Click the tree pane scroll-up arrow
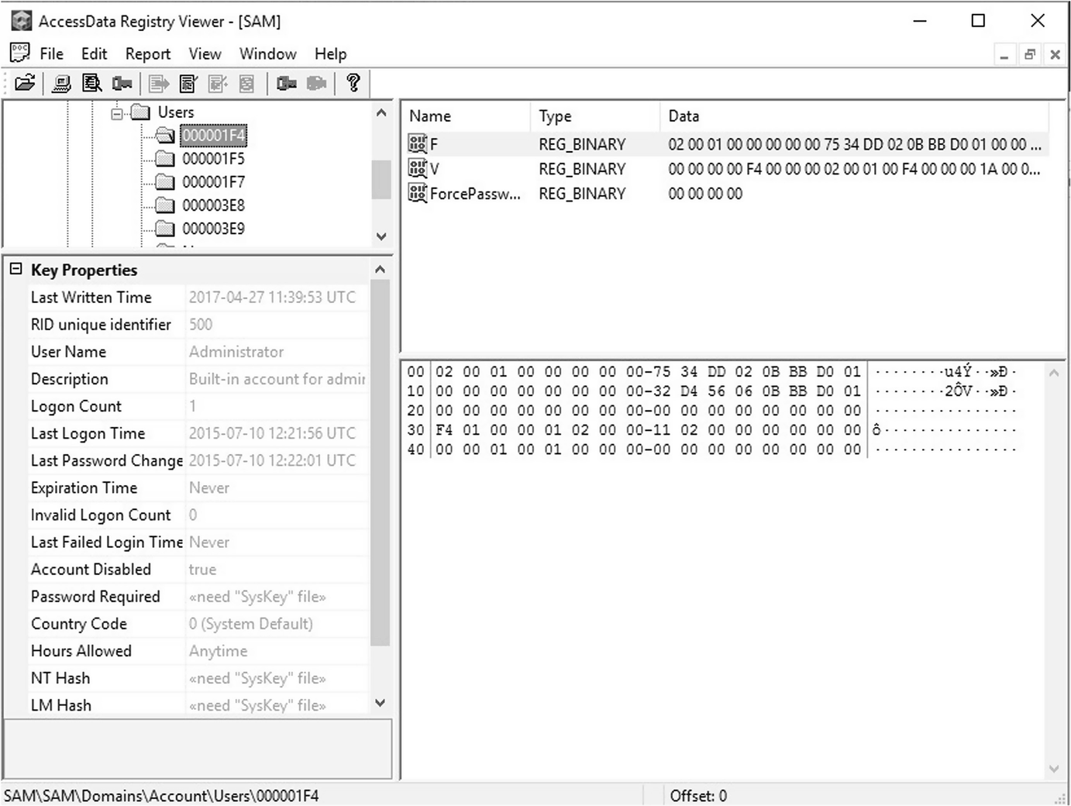 pos(381,112)
